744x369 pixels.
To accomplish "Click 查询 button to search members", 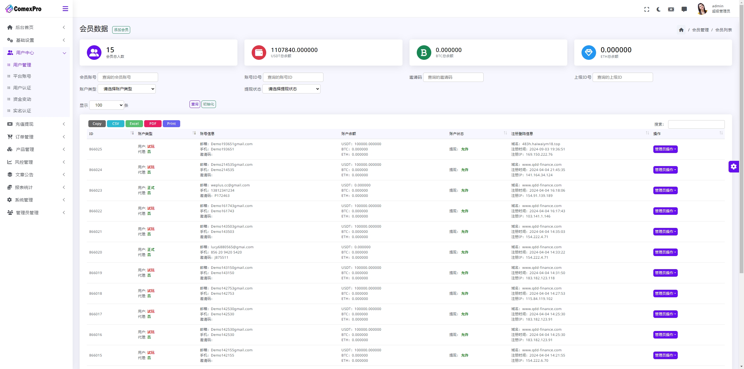I will point(194,104).
